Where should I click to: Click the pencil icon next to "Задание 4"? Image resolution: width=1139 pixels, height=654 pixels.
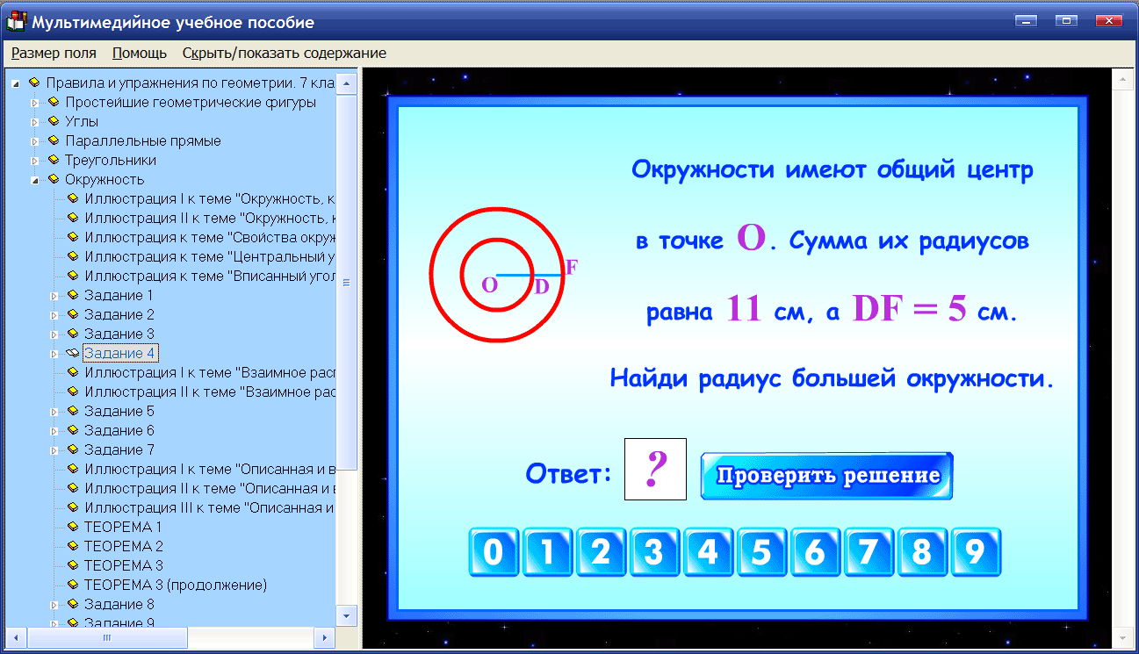[x=70, y=352]
